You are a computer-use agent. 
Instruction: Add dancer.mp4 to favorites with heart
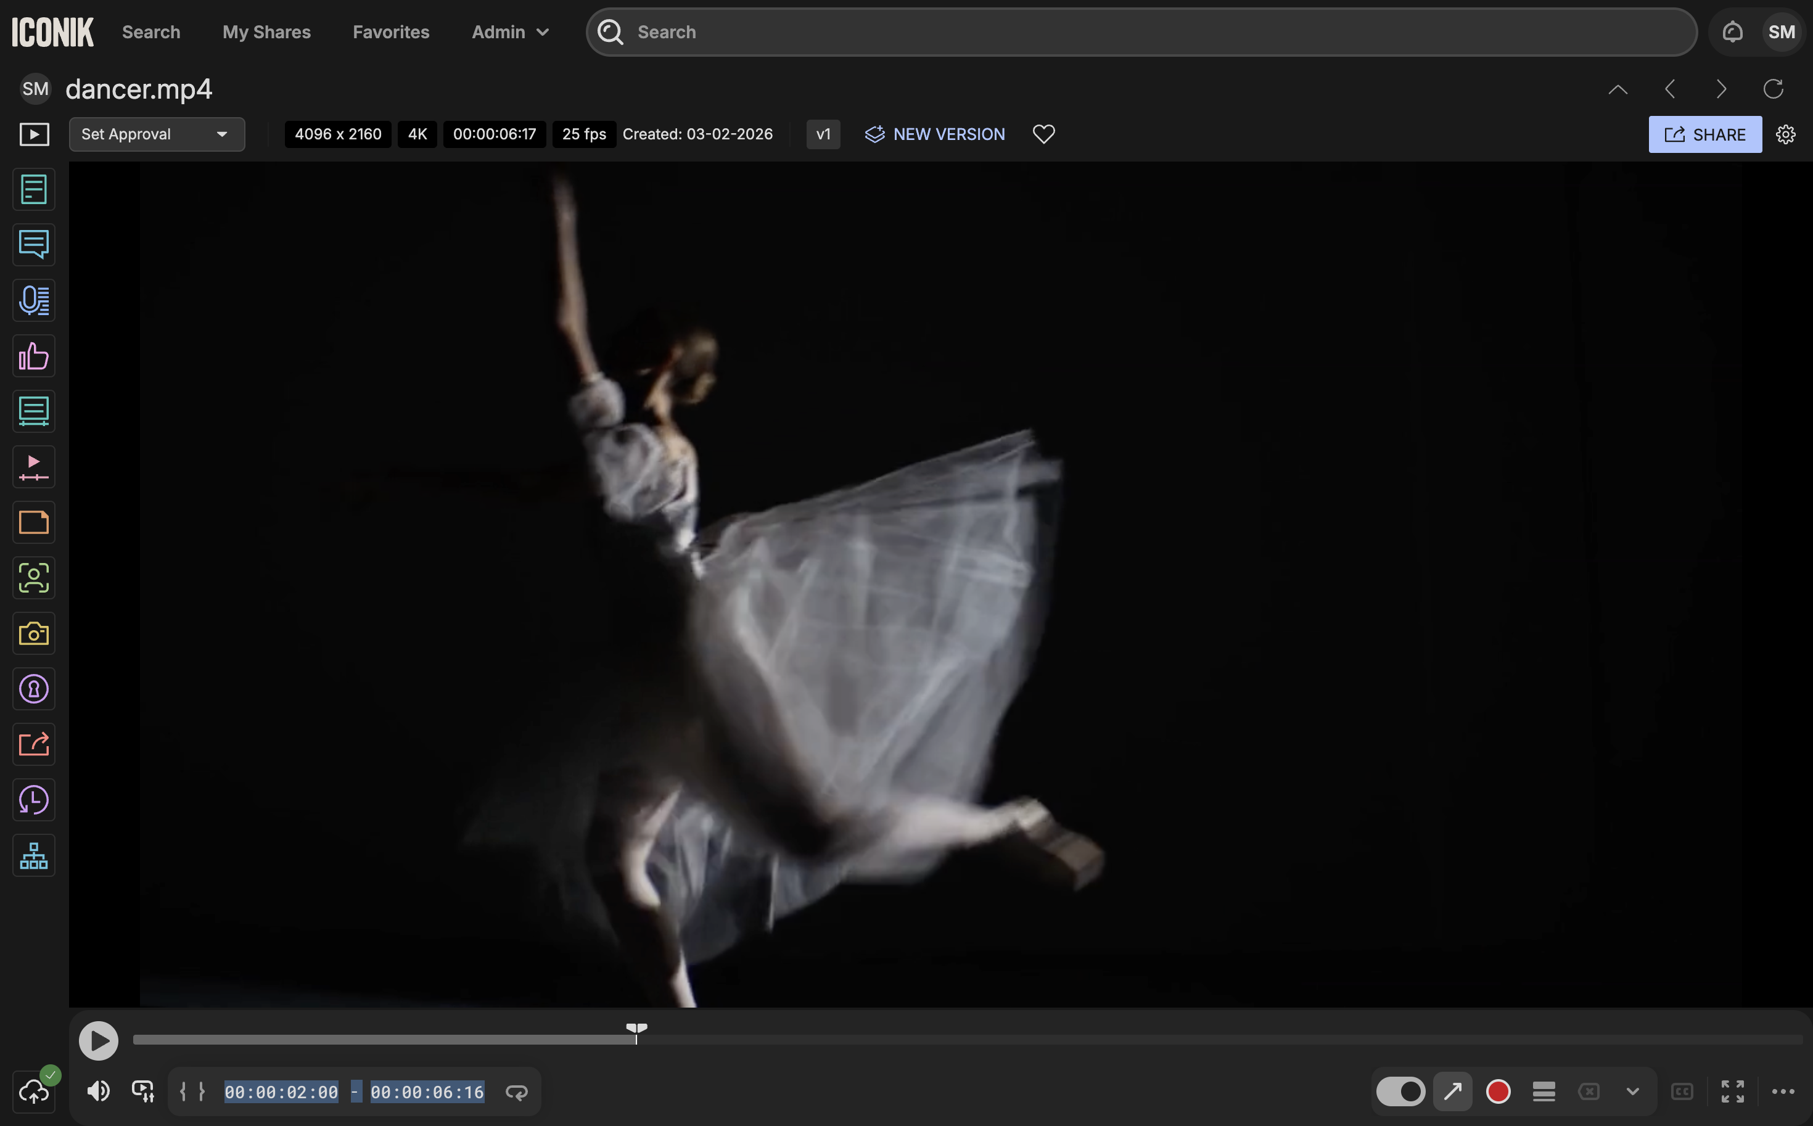pos(1043,134)
